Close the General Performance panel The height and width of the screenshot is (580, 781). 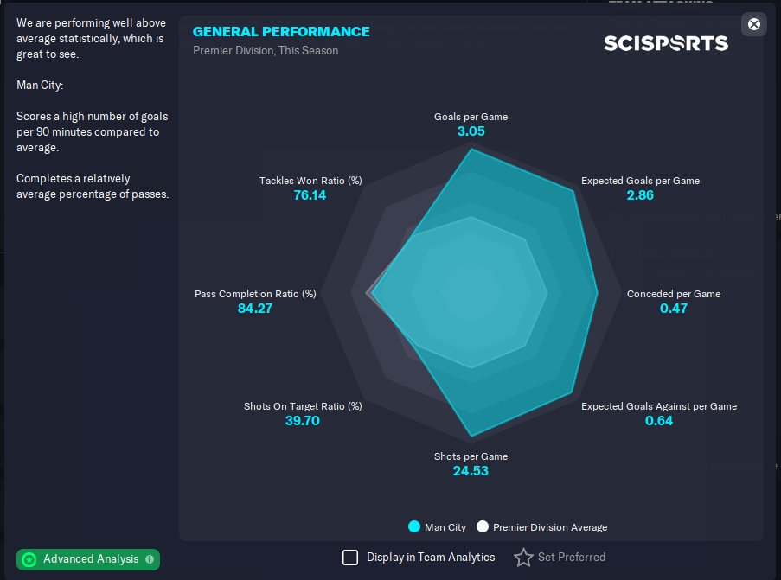pos(753,24)
